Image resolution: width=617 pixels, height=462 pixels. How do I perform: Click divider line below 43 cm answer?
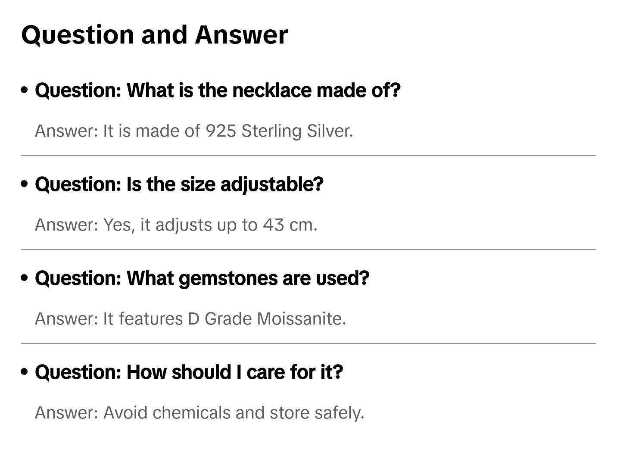[308, 250]
